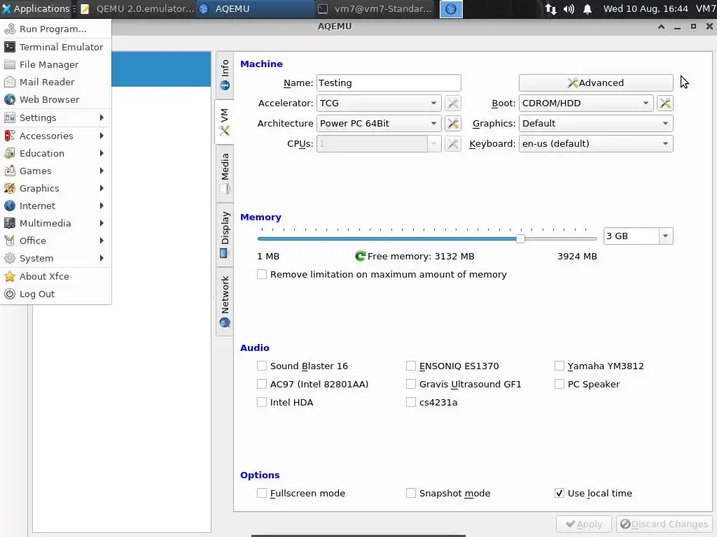This screenshot has width=717, height=537.
Task: Click the blue AQEMU taskbar icon button
Action: (x=451, y=8)
